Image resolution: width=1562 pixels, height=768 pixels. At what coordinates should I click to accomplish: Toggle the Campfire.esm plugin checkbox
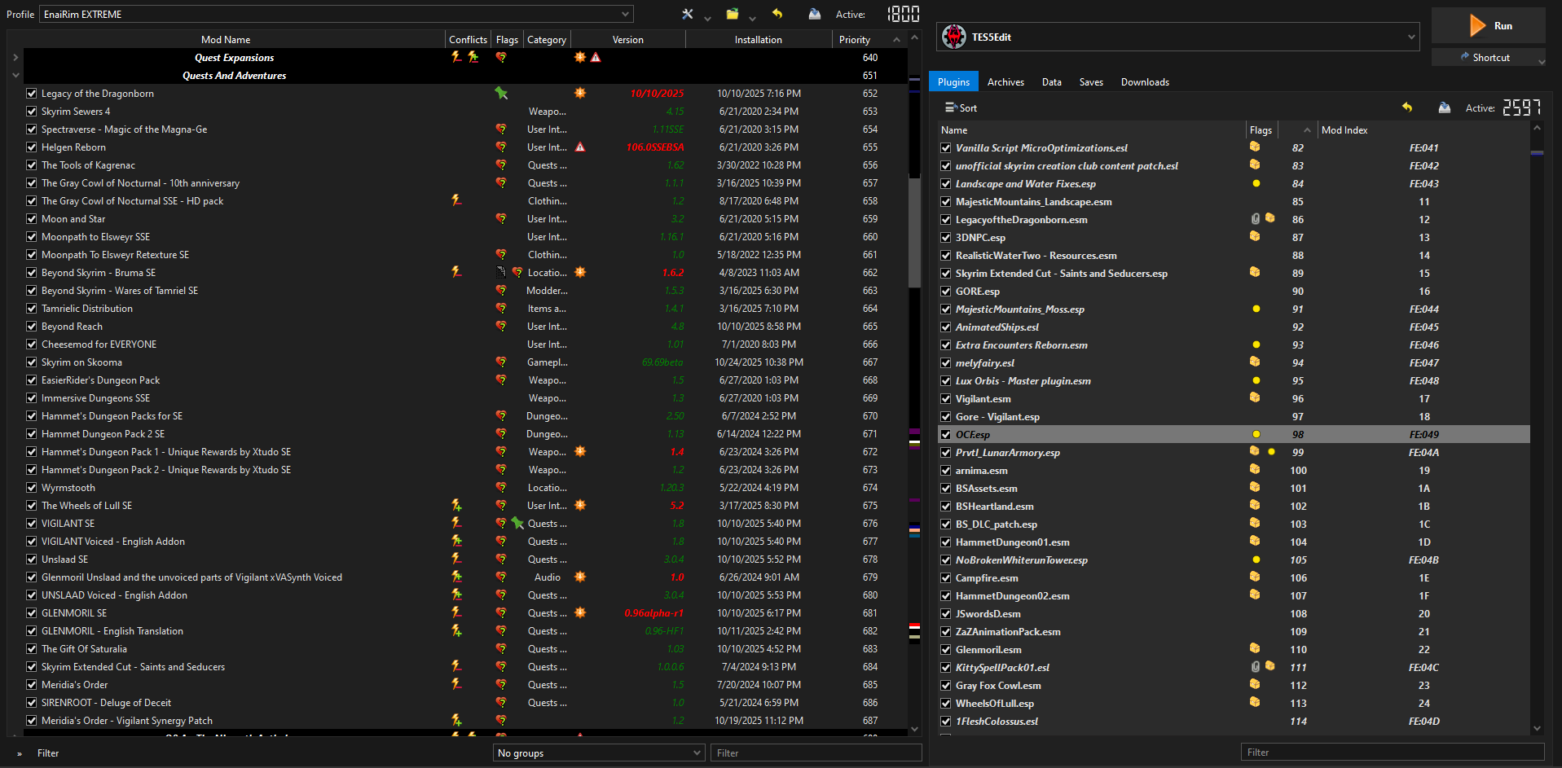click(x=946, y=578)
